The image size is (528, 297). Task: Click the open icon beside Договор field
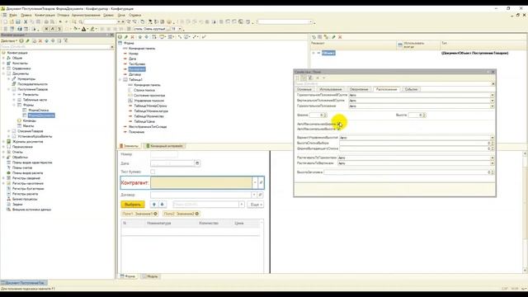click(260, 195)
